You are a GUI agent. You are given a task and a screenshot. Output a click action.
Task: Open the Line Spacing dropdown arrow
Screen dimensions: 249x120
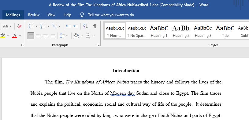coord(67,36)
